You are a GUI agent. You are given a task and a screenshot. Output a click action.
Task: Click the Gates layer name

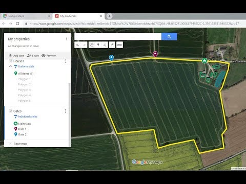17,111
